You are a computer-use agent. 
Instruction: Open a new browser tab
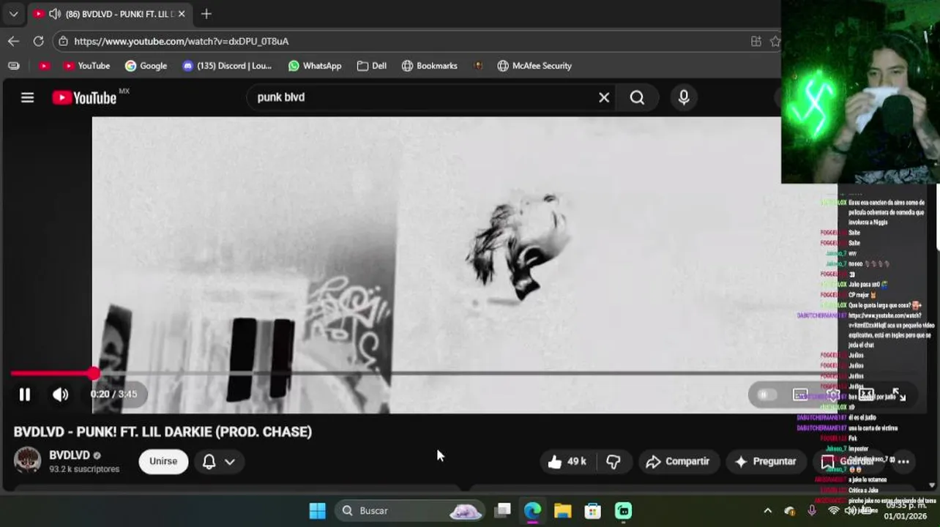pos(206,13)
